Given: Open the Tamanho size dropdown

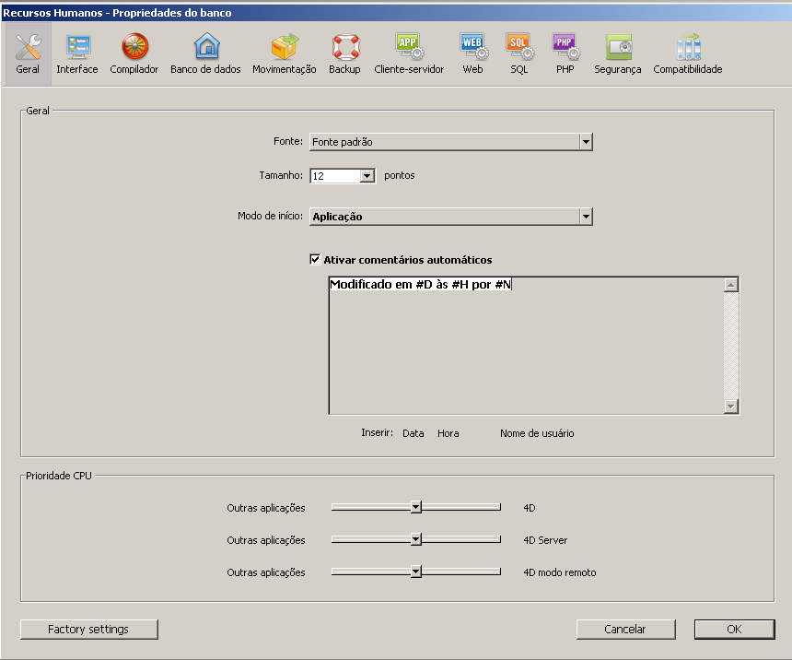Looking at the screenshot, I should click(367, 175).
